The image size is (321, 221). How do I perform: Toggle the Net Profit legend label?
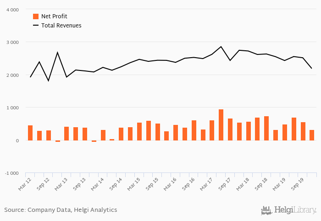tap(53, 16)
